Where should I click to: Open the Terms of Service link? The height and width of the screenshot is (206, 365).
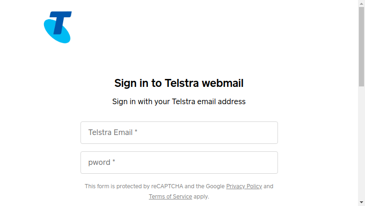tap(170, 197)
